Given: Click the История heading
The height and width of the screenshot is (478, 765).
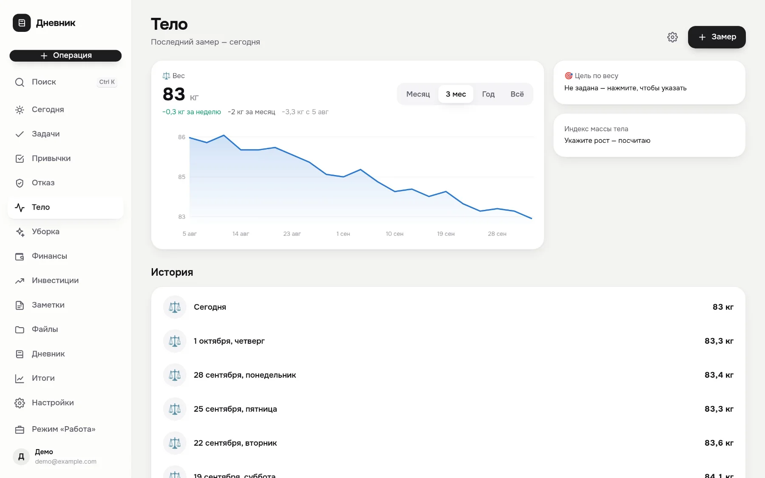Looking at the screenshot, I should pos(172,272).
